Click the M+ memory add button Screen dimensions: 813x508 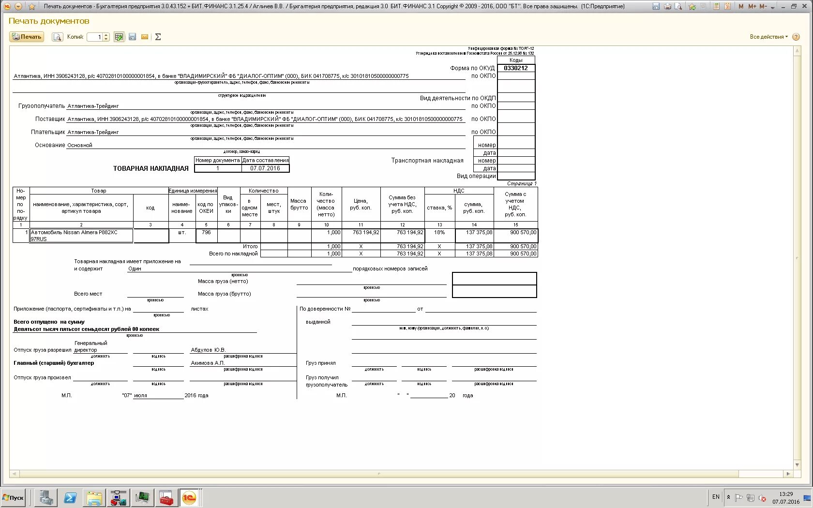(x=752, y=6)
